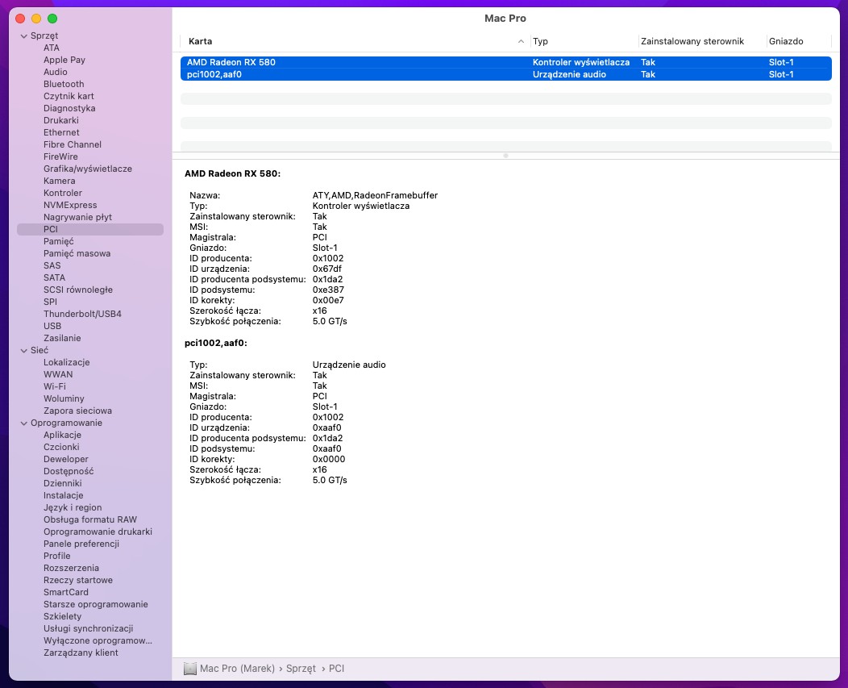
Task: Select Oprogramowanie drukarki in the sidebar
Action: tap(98, 532)
